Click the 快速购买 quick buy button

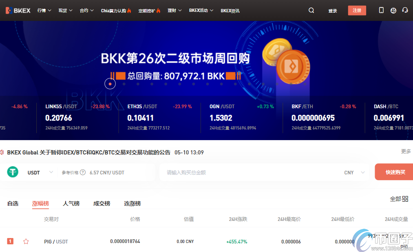tap(395, 172)
